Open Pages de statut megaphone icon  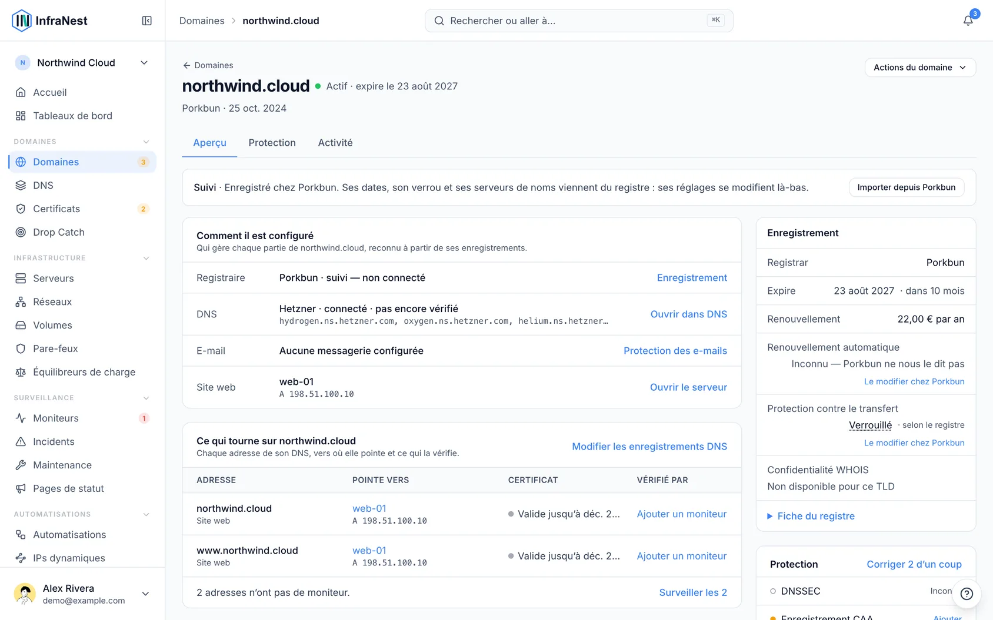(x=21, y=488)
